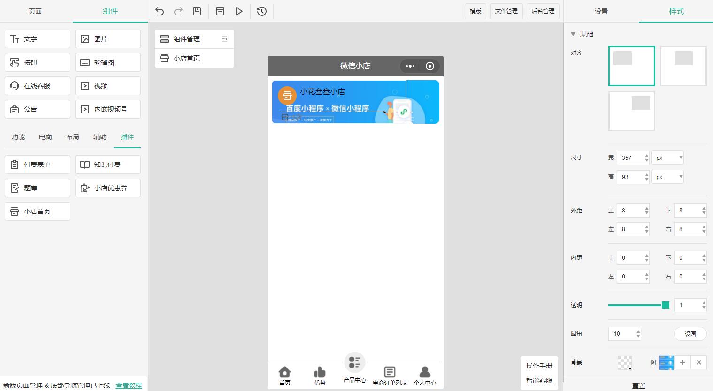Open history clock icon
This screenshot has height=391, width=713.
(262, 11)
